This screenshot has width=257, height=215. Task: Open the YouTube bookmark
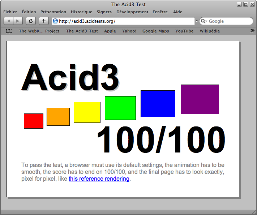coord(184,31)
